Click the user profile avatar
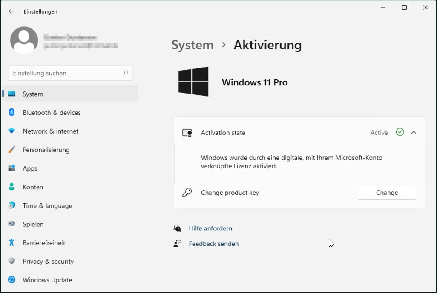This screenshot has height=293, width=437. 24,40
